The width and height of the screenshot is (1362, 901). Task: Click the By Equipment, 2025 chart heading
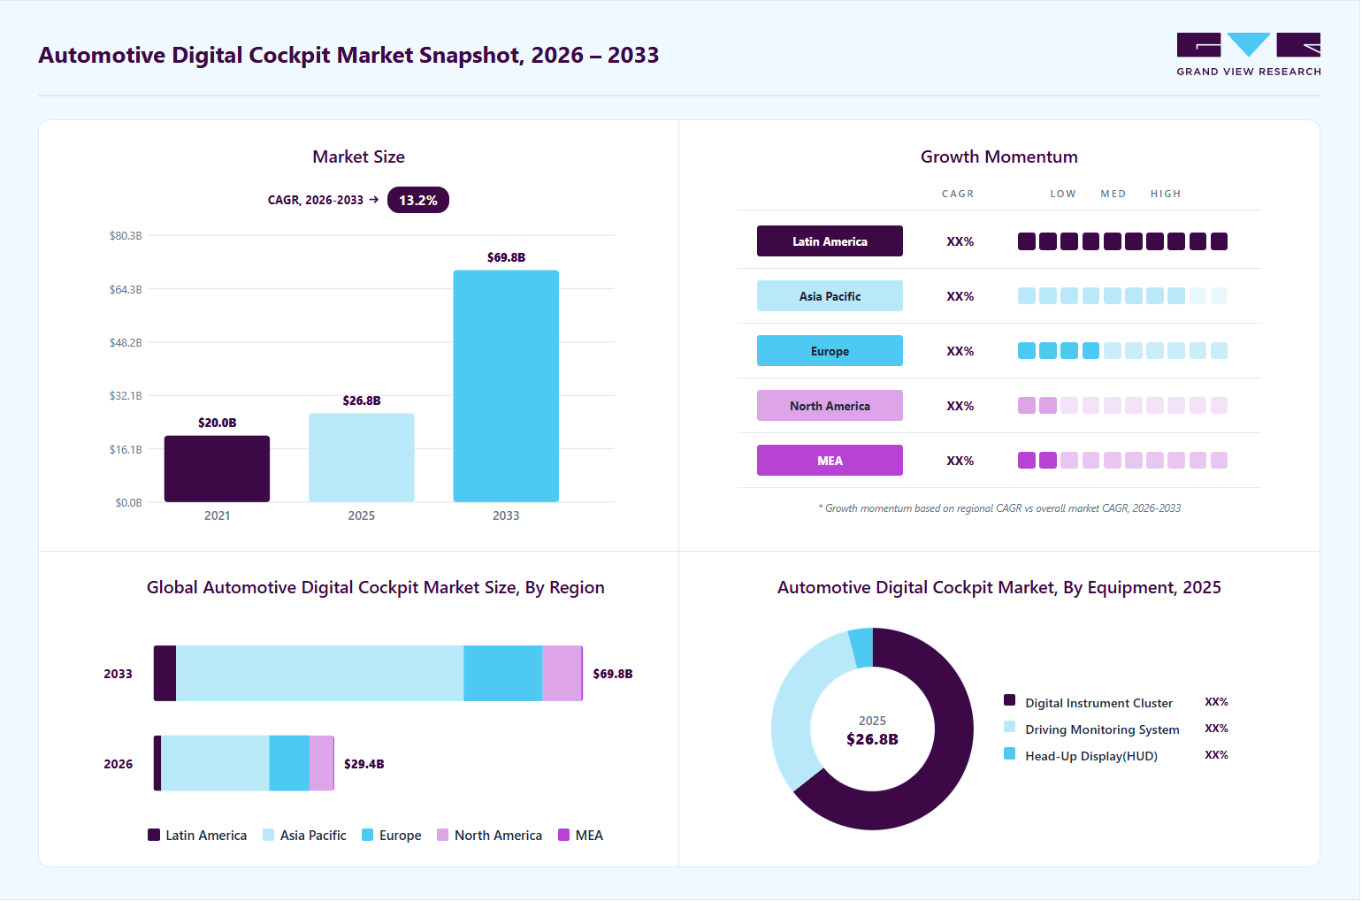point(999,588)
